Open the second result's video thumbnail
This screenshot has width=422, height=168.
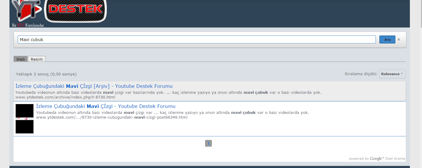coord(25,119)
